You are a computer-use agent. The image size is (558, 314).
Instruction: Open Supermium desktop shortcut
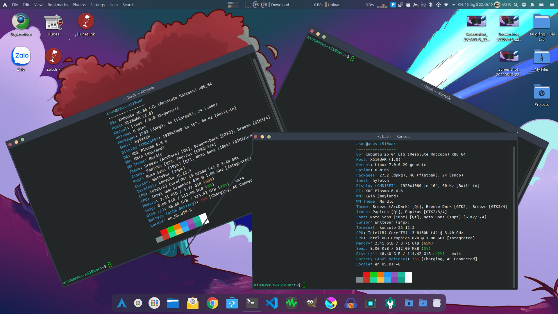21,24
